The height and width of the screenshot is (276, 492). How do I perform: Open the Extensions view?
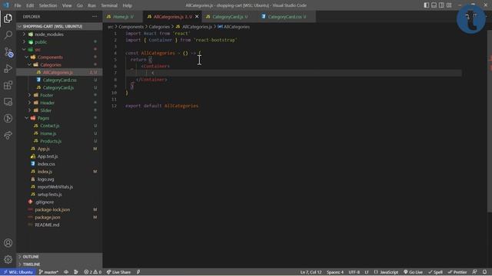(x=8, y=85)
